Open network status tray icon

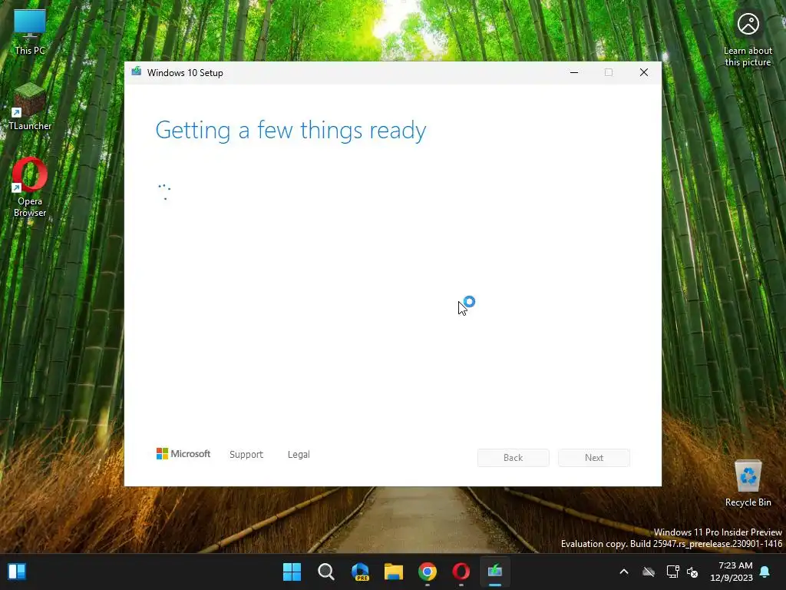pyautogui.click(x=672, y=572)
